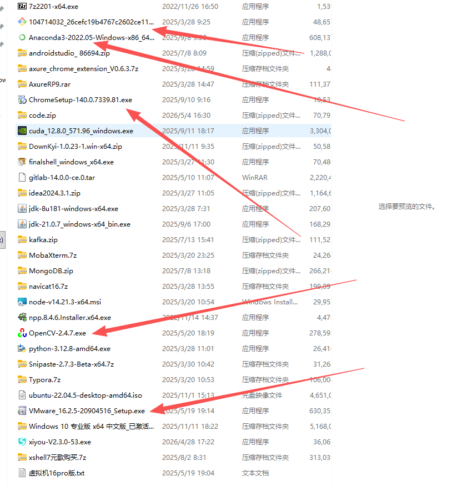Image resolution: width=462 pixels, height=486 pixels.
Task: Select file name Snipaste-2.7.3-Beta-x64.7z
Action: click(71, 364)
